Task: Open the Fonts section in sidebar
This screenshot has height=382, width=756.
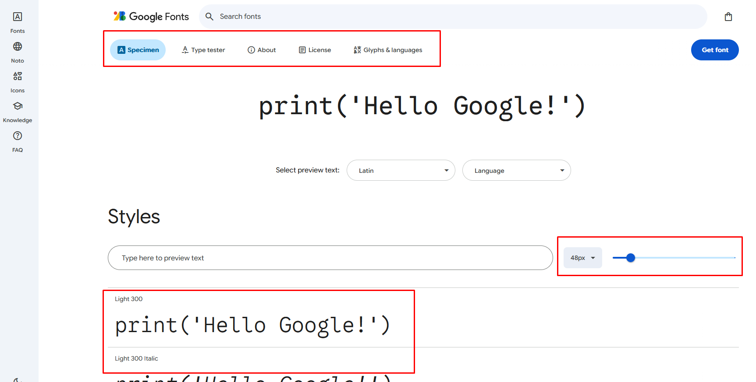Action: [18, 22]
